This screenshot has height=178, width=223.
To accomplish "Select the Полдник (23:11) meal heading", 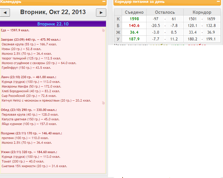I will click(32, 133).
